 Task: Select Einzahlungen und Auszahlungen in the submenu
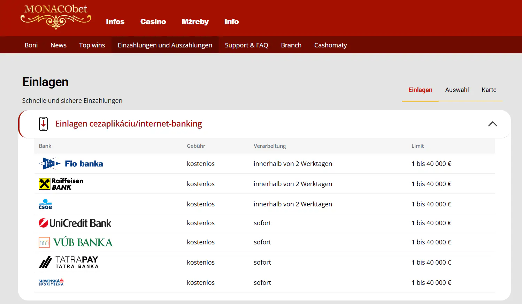[x=165, y=45]
